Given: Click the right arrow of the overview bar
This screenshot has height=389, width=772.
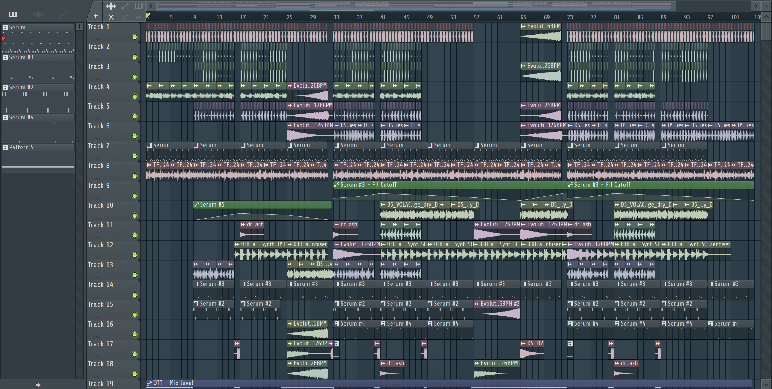Looking at the screenshot, I should 756,6.
